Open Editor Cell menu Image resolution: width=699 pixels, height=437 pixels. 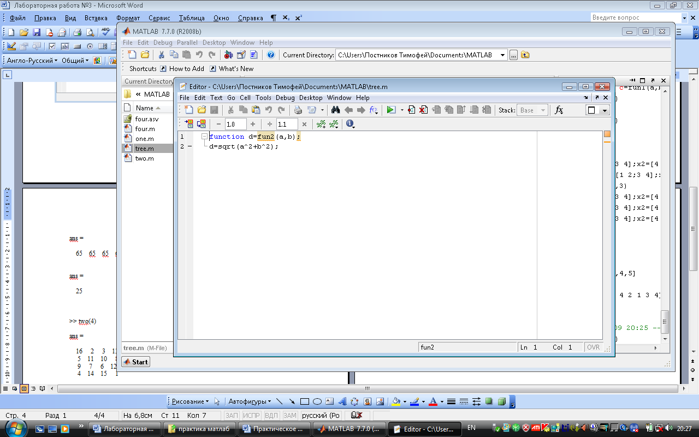[245, 98]
